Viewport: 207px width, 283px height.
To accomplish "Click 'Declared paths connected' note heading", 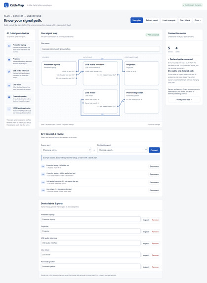I will (x=180, y=59).
